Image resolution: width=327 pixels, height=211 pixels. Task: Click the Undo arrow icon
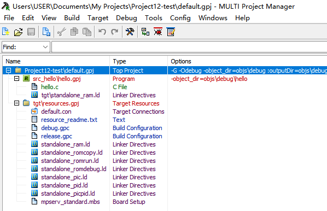click(102, 32)
